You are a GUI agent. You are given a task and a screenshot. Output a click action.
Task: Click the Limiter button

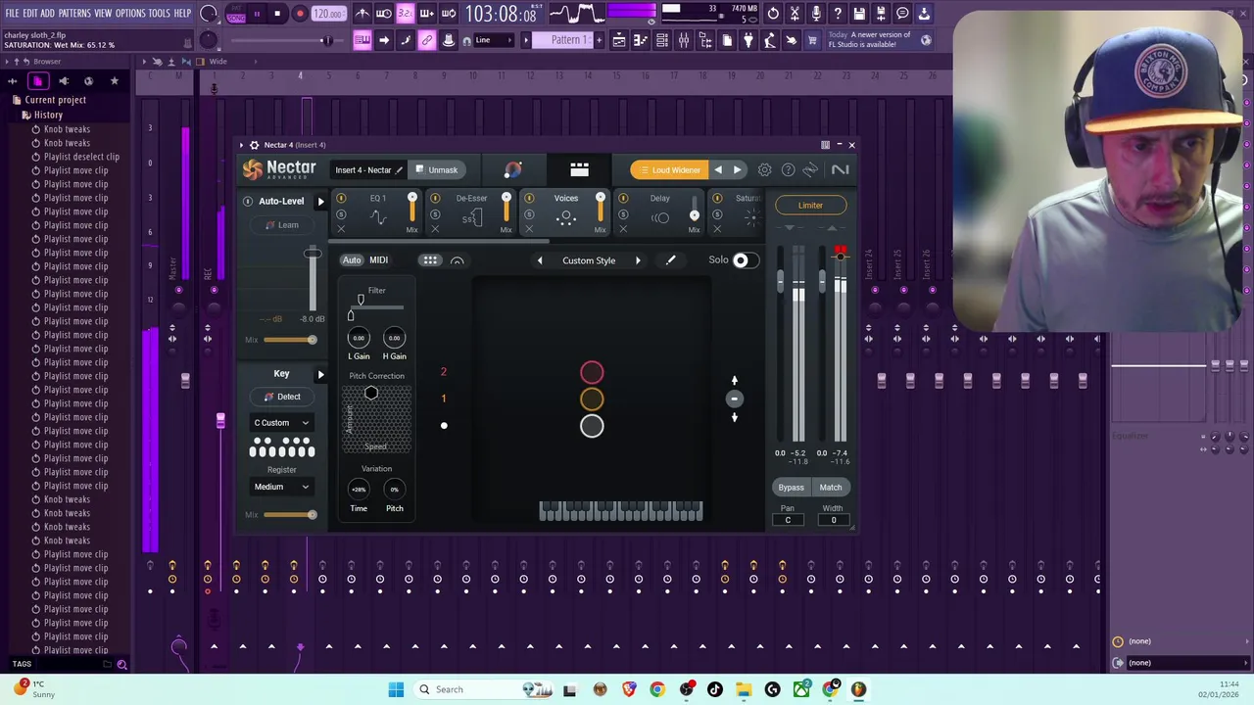[x=810, y=206]
